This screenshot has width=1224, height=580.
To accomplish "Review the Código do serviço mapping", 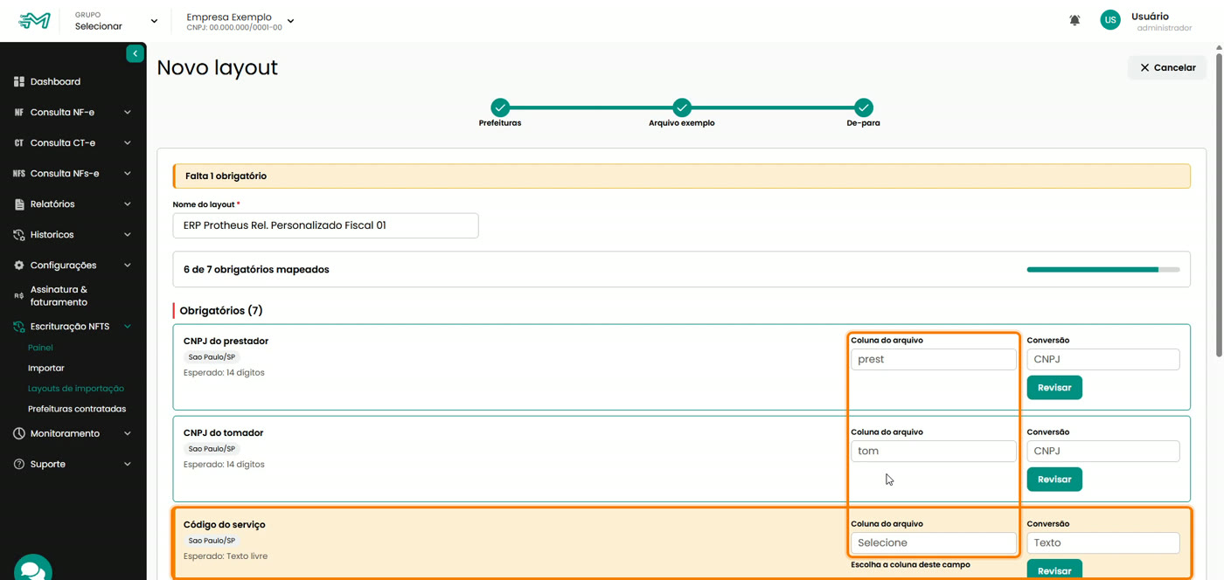I will point(1054,570).
